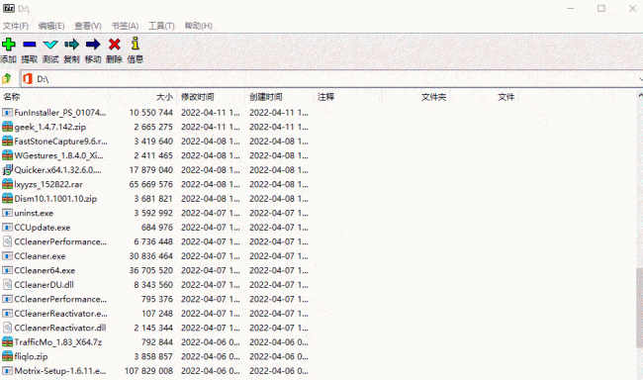The height and width of the screenshot is (380, 643).
Task: Sort by Created time (创建时间) column header
Action: coord(279,97)
